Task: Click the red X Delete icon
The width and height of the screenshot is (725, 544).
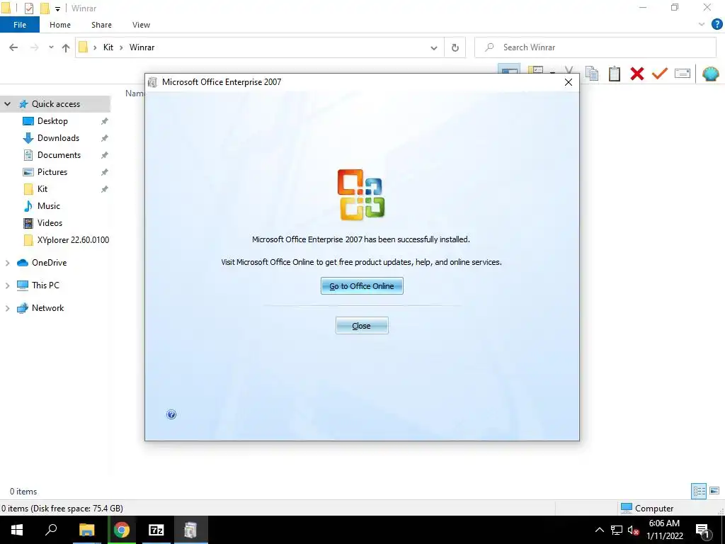Action: [x=637, y=74]
